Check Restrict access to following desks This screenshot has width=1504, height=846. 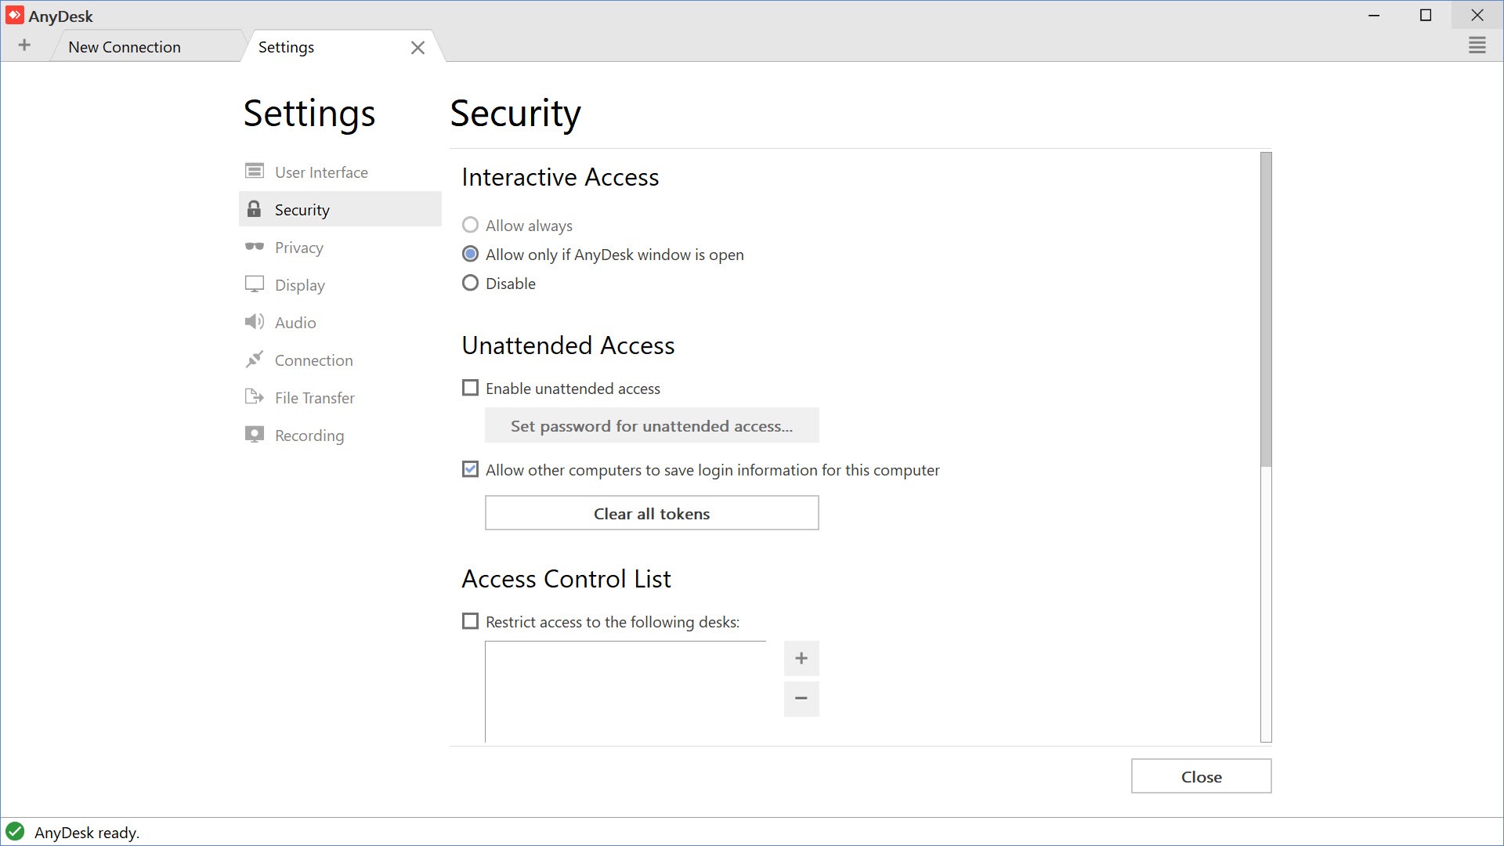coord(470,621)
